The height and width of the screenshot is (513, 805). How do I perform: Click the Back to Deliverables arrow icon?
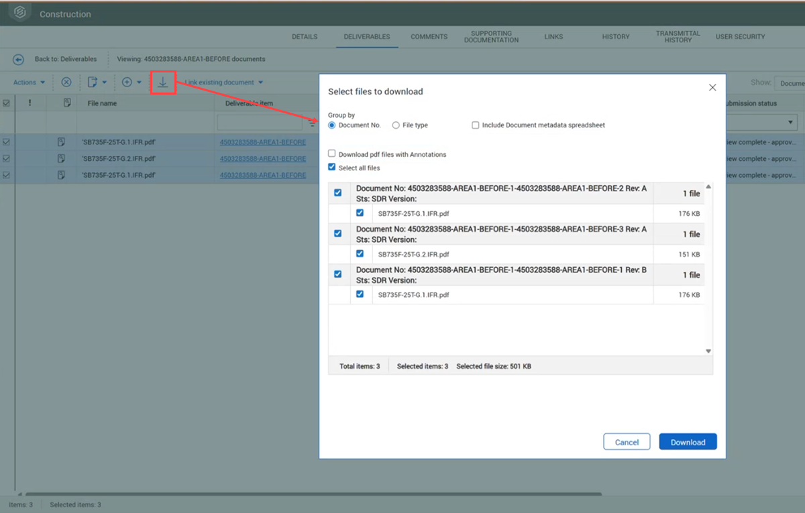click(x=19, y=59)
